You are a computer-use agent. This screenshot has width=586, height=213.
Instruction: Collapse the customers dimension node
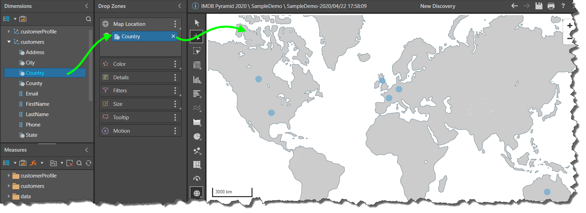pos(9,42)
